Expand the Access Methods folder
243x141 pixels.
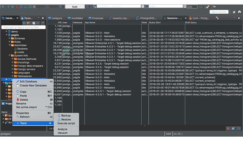point(12,59)
